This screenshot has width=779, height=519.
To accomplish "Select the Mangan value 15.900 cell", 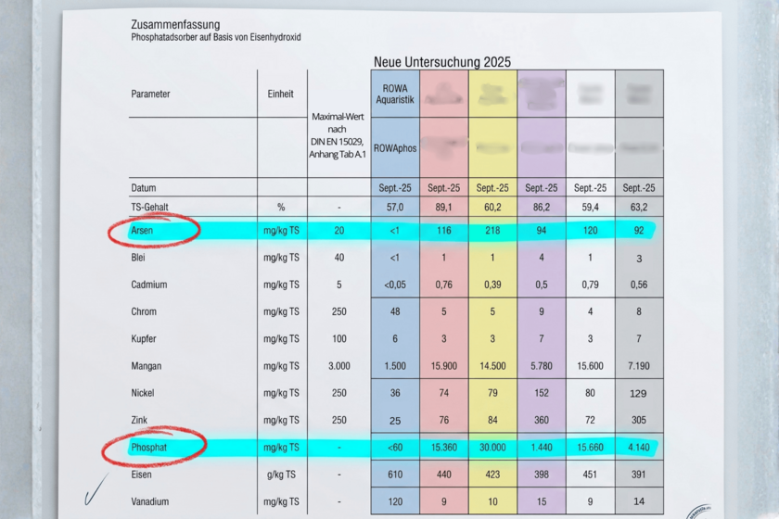I will point(443,366).
